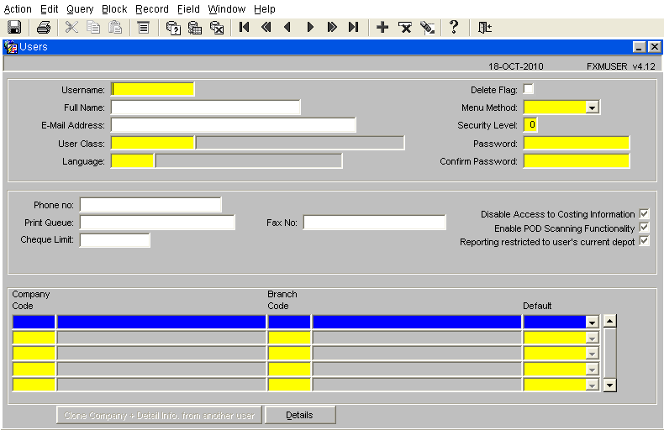Open the Query menu
664x430 pixels.
[x=80, y=9]
